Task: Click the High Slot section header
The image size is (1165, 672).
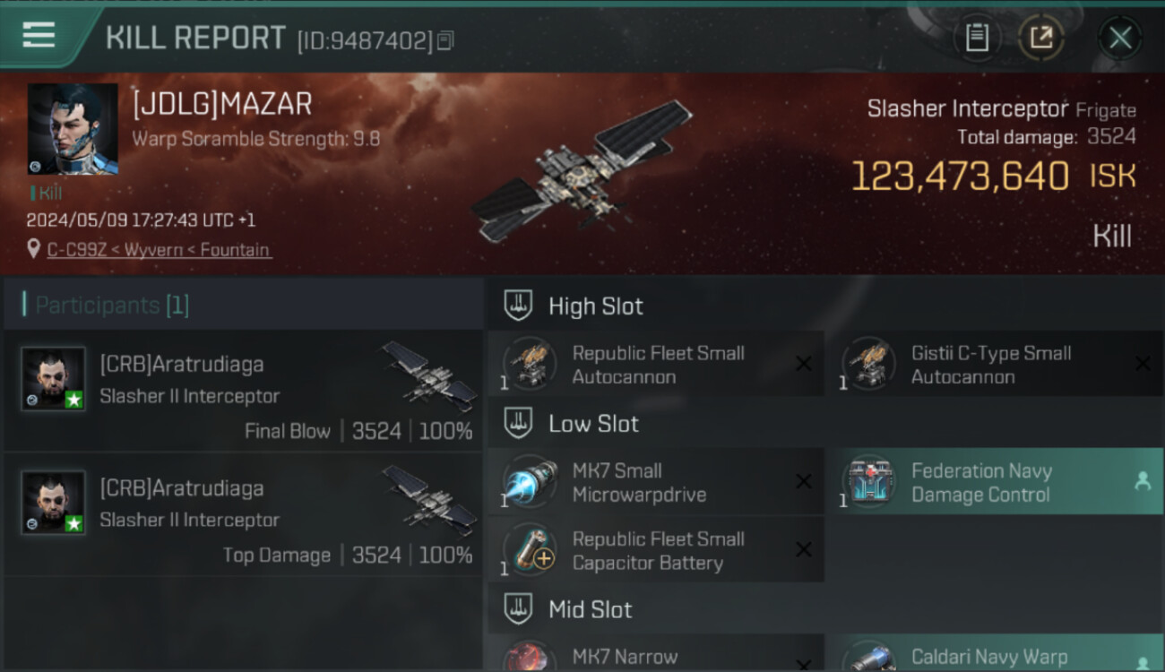Action: pos(824,306)
